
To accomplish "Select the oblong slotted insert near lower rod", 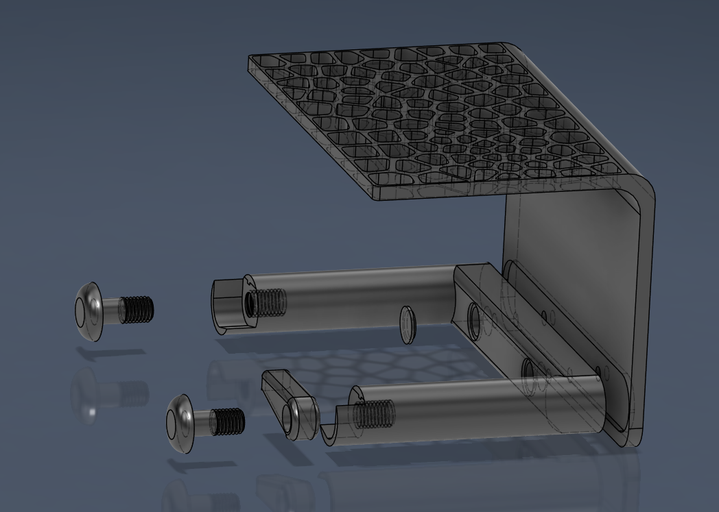I will click(x=290, y=404).
